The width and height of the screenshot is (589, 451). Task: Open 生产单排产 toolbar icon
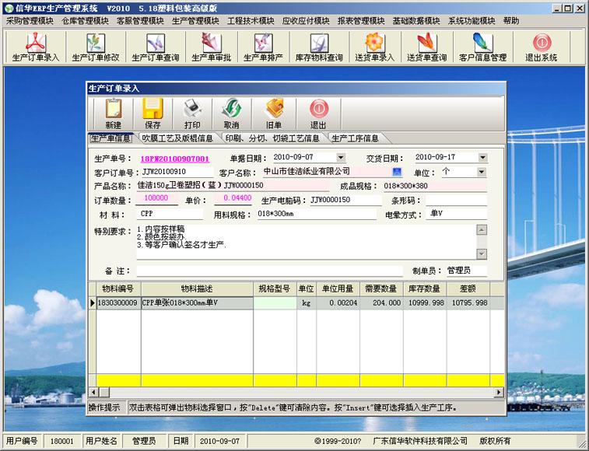click(x=263, y=47)
